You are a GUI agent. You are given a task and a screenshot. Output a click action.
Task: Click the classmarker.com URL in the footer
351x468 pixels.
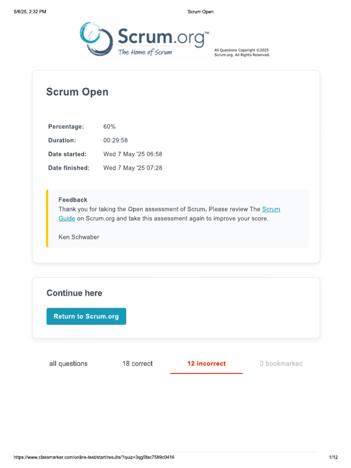(x=94, y=457)
